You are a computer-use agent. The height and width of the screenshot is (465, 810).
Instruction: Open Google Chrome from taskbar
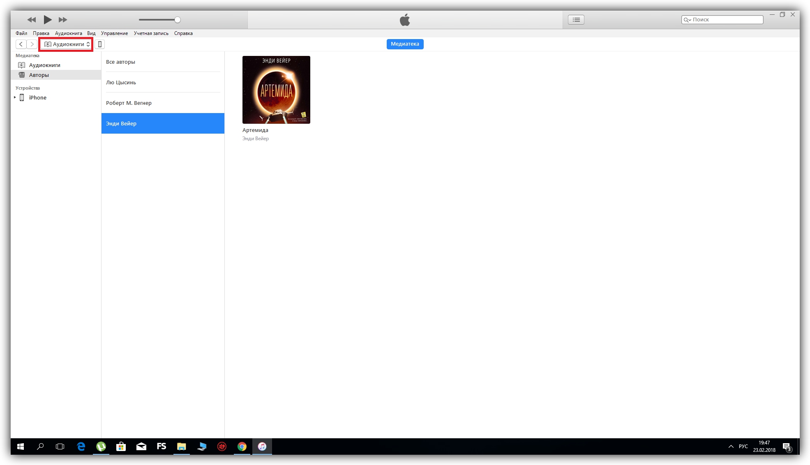click(x=242, y=446)
